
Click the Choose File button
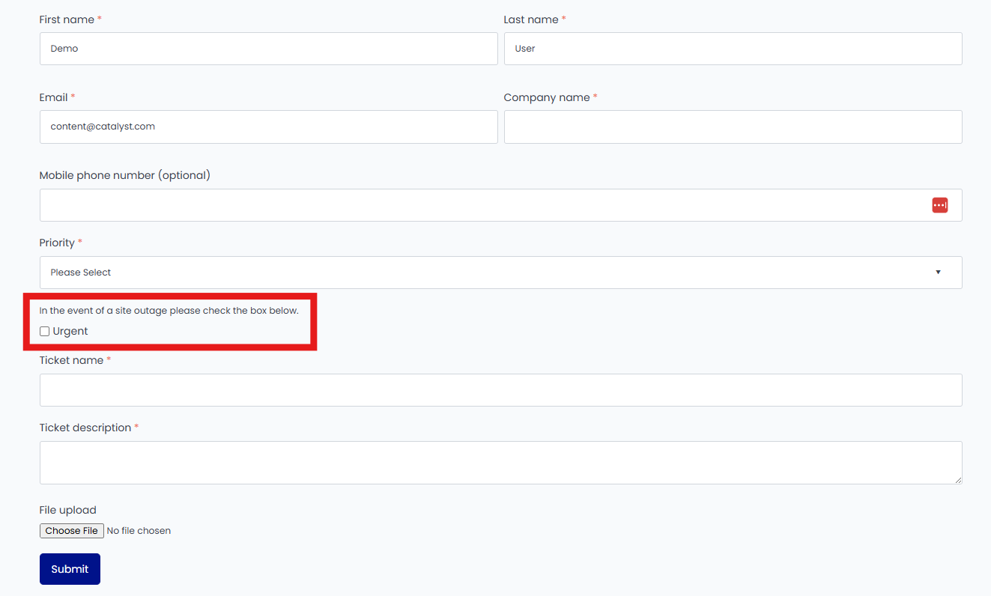pos(71,531)
